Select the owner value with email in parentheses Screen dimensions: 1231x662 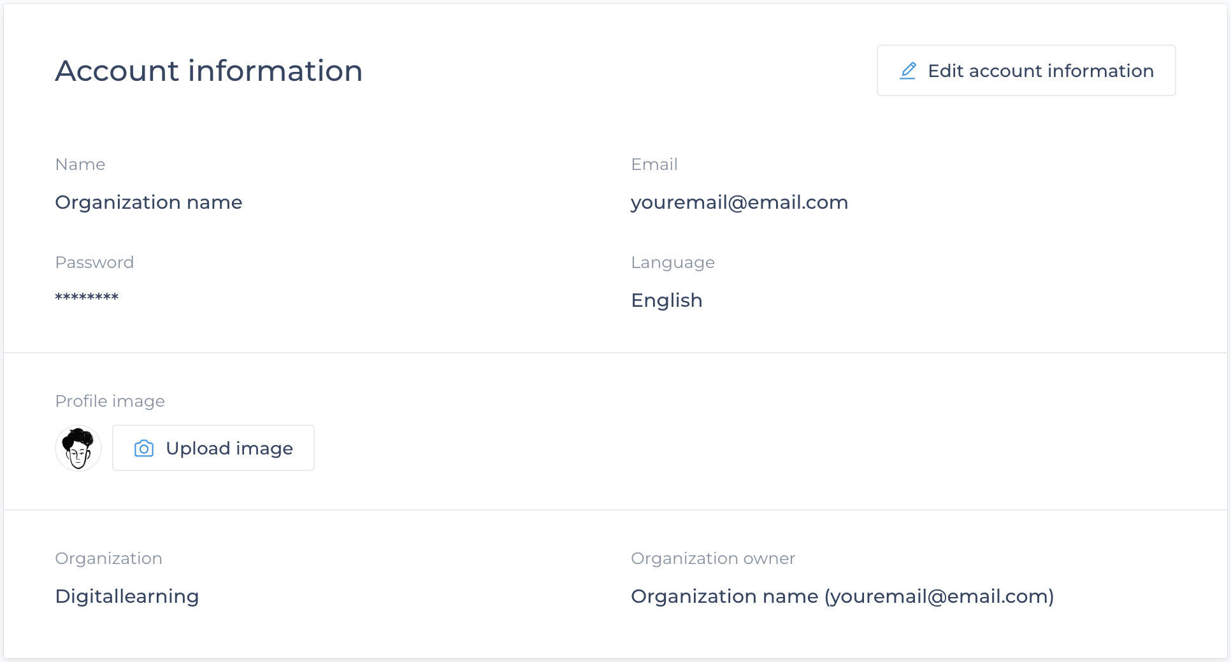pos(843,596)
